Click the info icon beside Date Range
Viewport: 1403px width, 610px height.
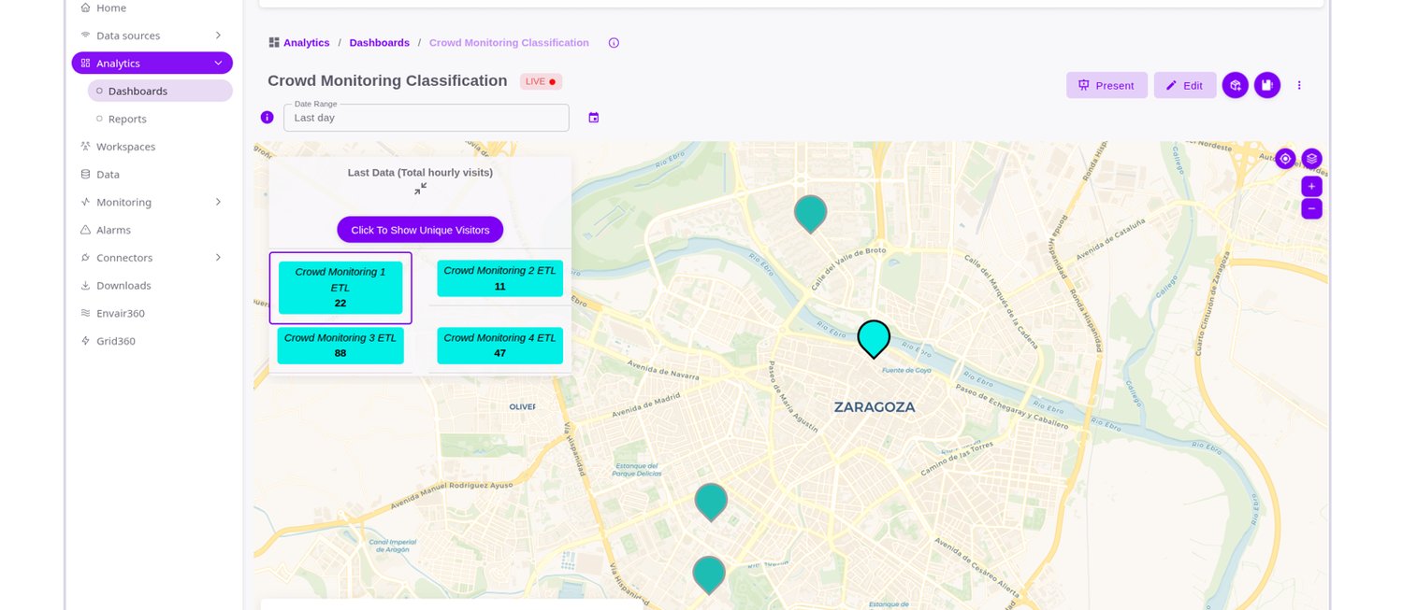click(x=267, y=118)
